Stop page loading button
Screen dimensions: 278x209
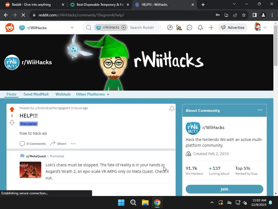pyautogui.click(x=23, y=15)
